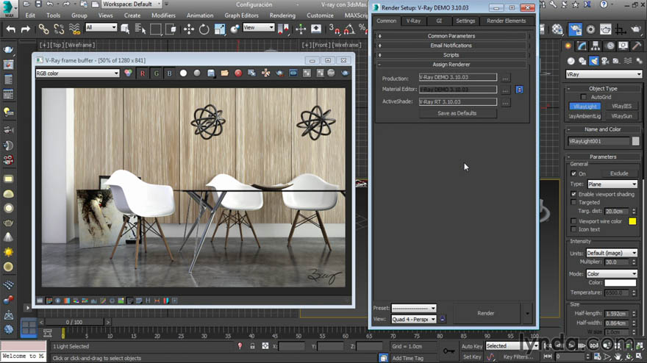The image size is (647, 363).
Task: Click the Render button in Render Setup
Action: (x=486, y=313)
